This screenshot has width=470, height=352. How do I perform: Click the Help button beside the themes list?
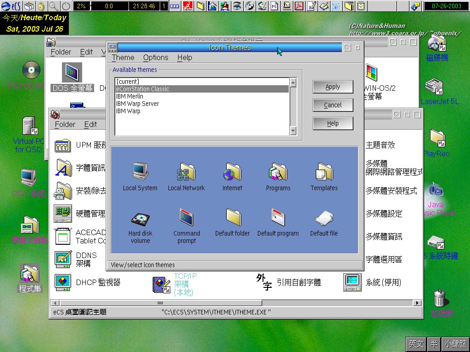[x=333, y=123]
